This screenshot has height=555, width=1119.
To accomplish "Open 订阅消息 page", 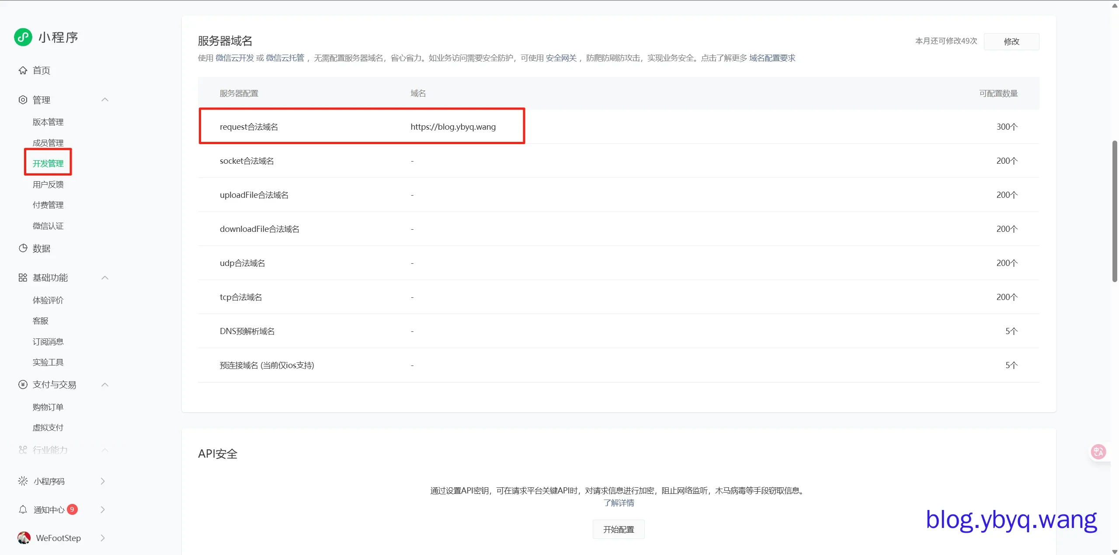I will pos(48,341).
